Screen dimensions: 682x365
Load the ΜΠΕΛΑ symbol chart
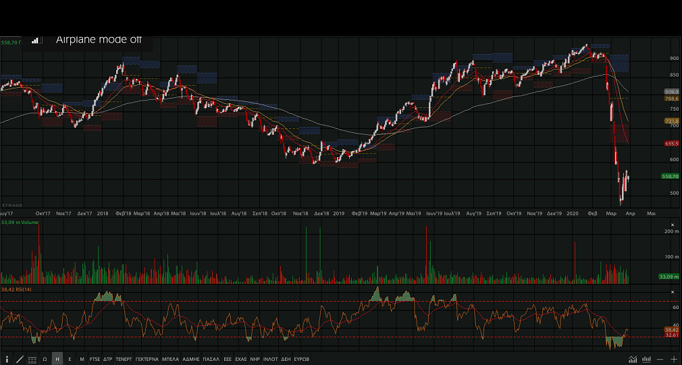170,359
